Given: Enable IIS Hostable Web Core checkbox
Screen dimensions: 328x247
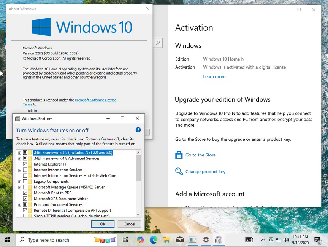Looking at the screenshot, I should [x=25, y=175].
